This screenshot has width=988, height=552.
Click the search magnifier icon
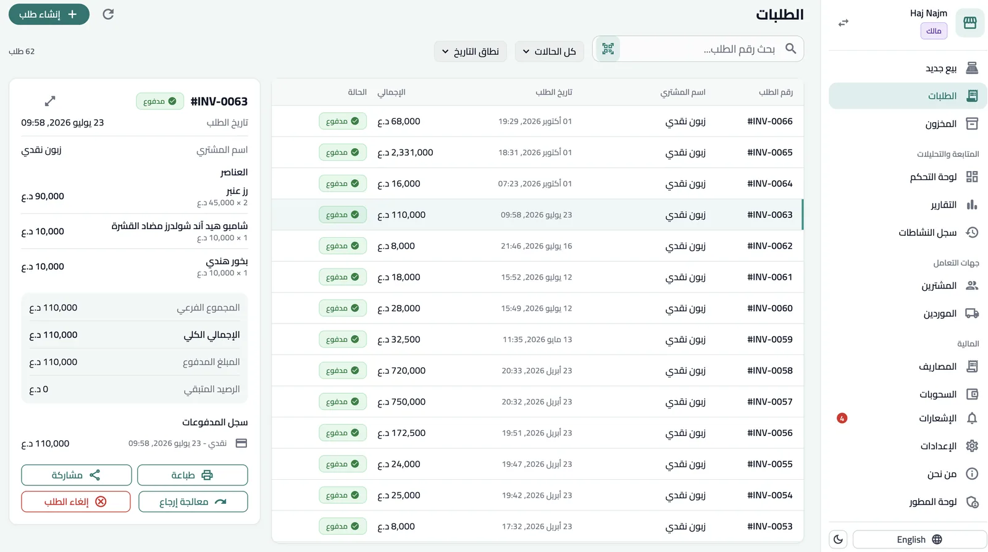[790, 49]
